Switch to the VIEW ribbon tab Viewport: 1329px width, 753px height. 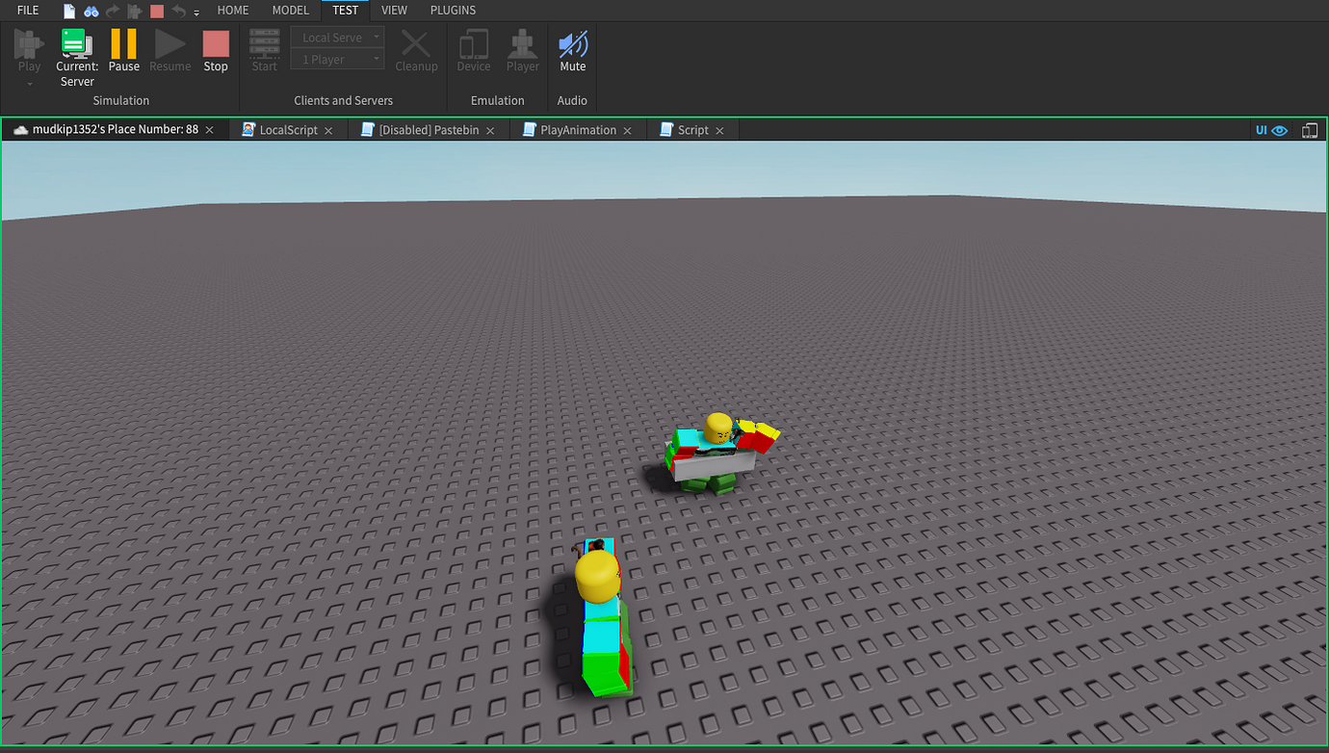coord(394,11)
